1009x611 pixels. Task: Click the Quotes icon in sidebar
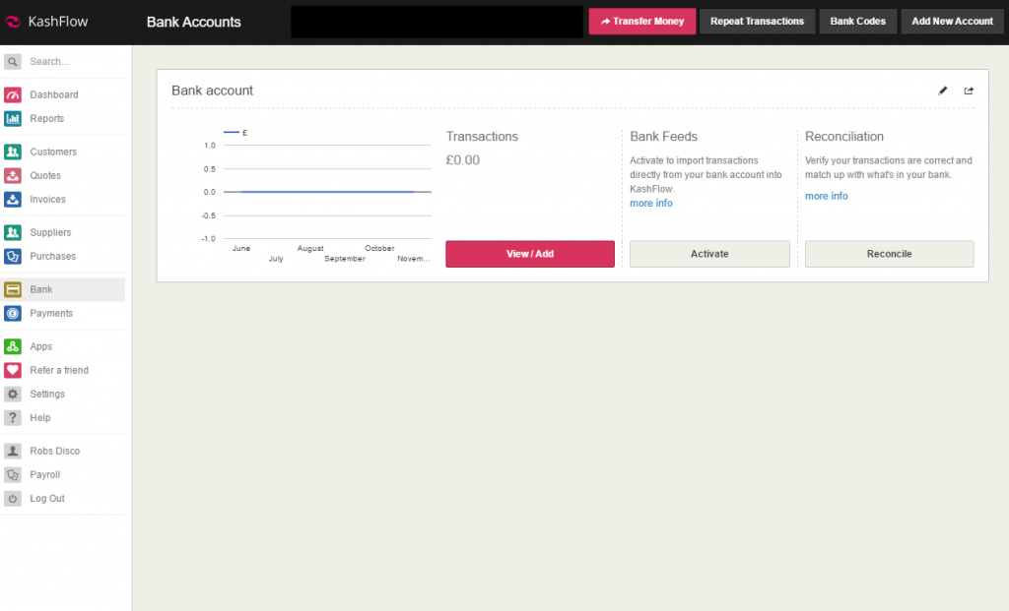coord(12,176)
